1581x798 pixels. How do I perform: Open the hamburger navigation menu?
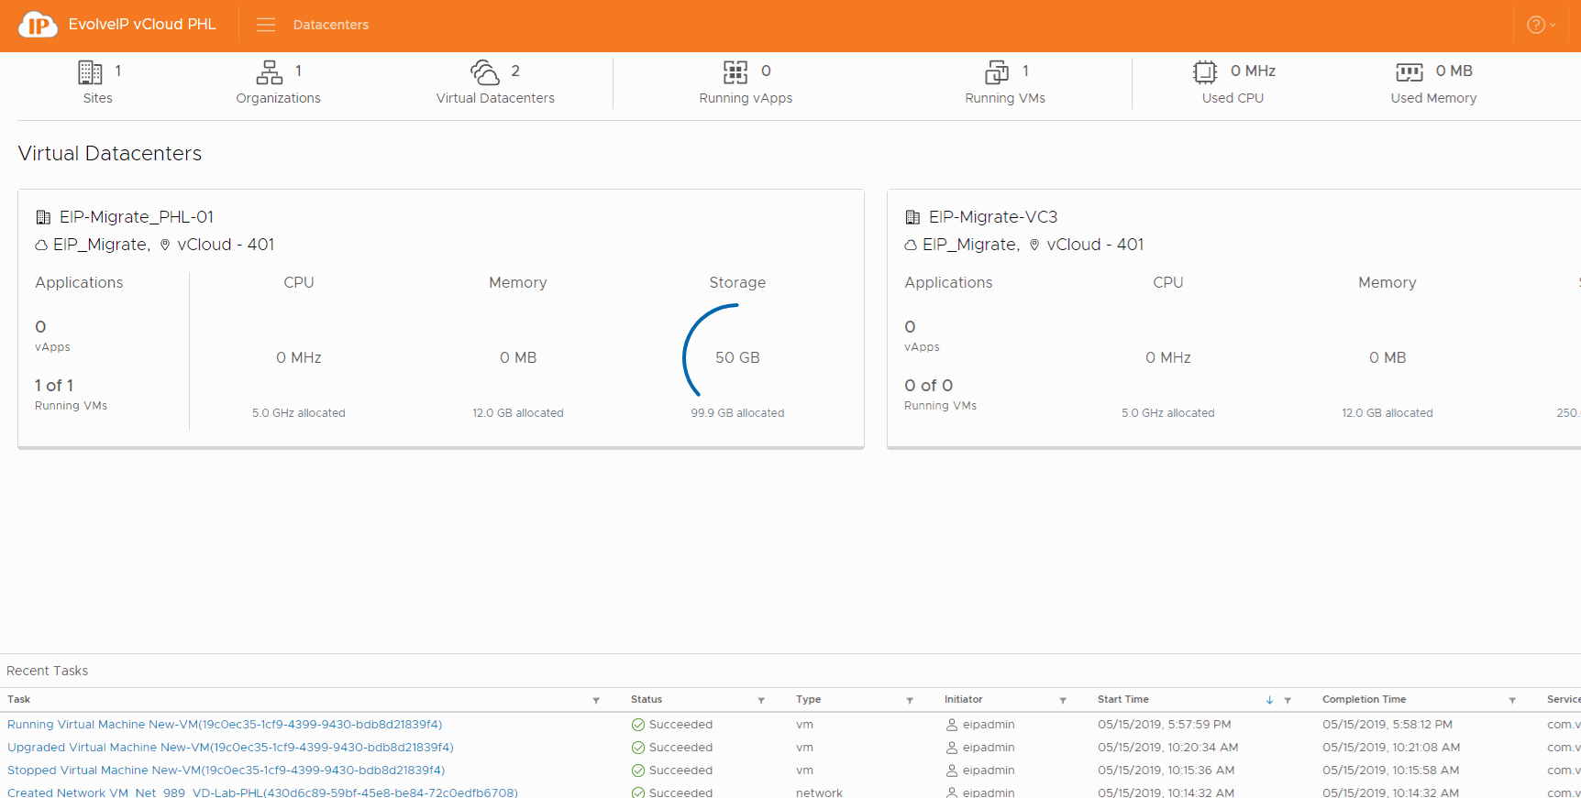266,25
